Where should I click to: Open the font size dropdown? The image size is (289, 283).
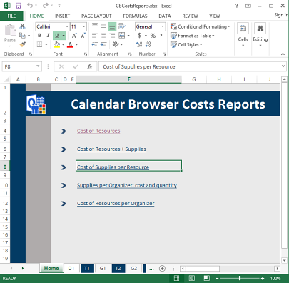84,26
